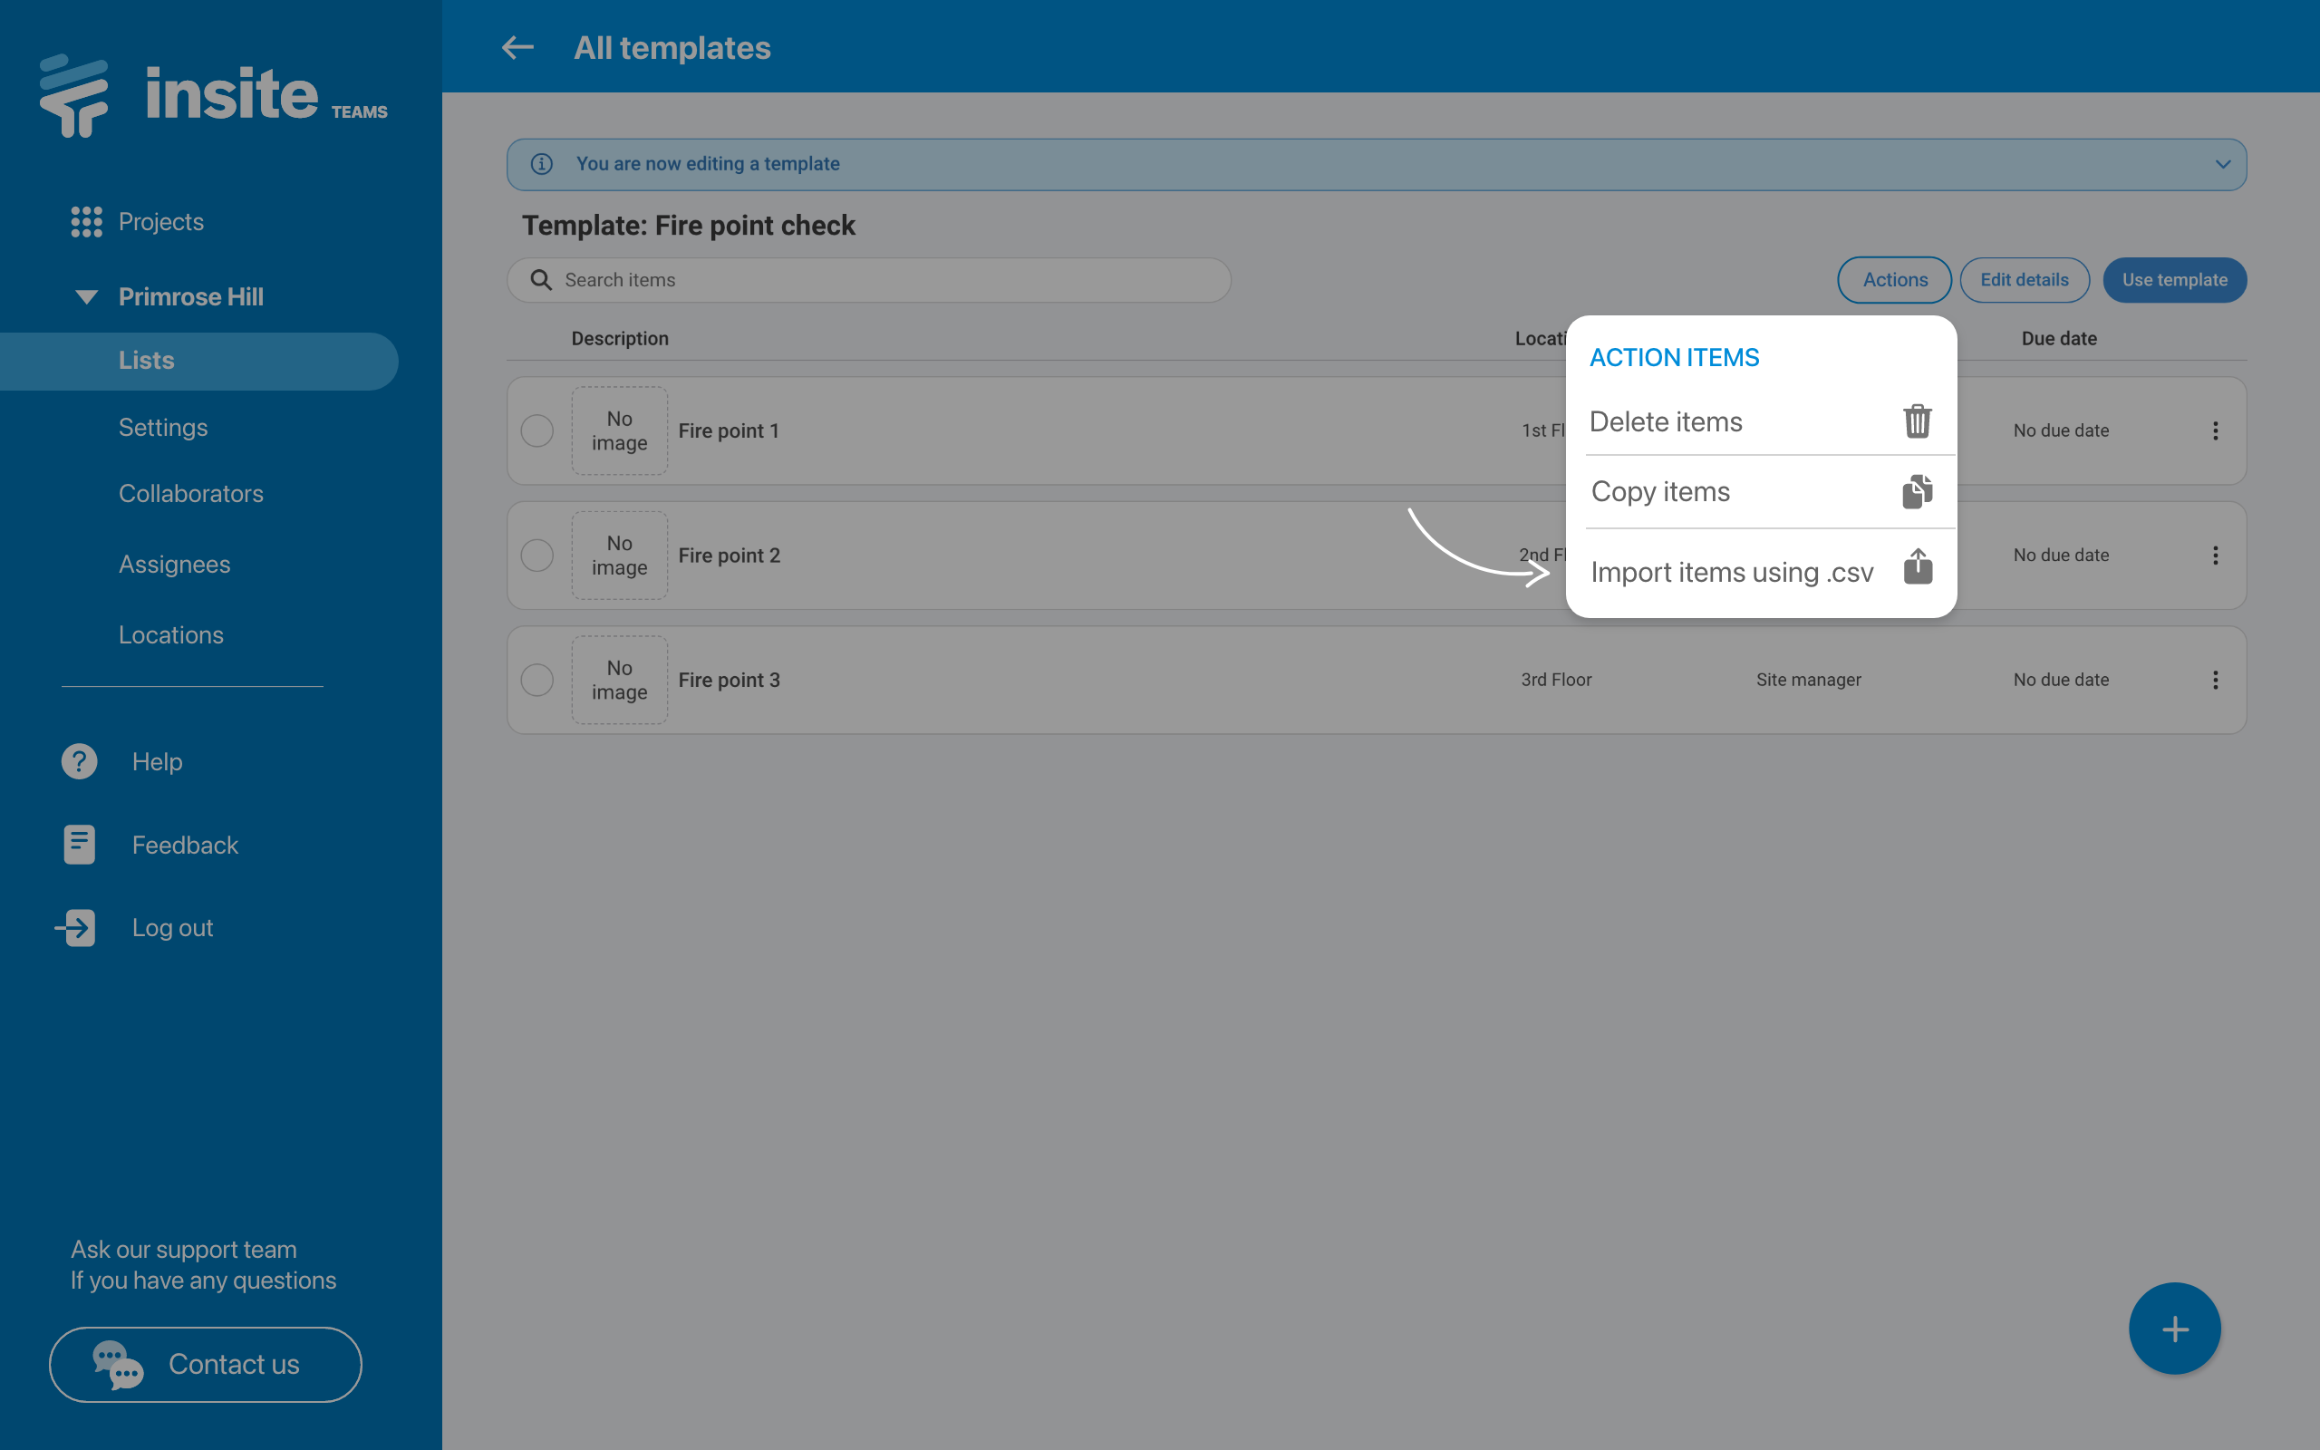Click the Log out arrow icon
This screenshot has height=1450, width=2320.
coord(76,927)
